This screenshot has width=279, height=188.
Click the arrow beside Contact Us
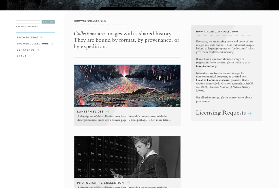point(38,50)
